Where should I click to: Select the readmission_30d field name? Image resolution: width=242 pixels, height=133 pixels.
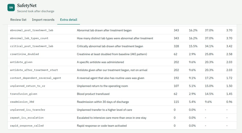tap(22, 102)
